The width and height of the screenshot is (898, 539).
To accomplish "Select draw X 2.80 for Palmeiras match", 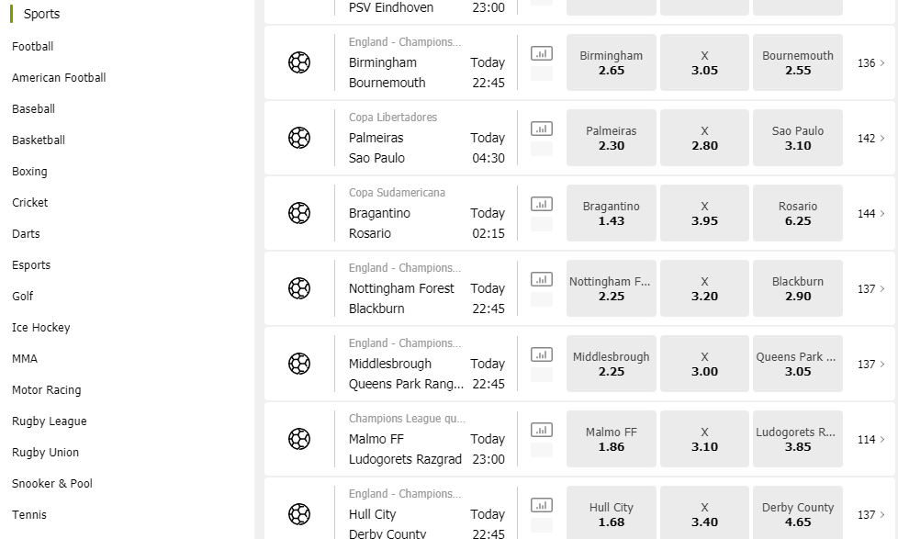I will point(704,138).
